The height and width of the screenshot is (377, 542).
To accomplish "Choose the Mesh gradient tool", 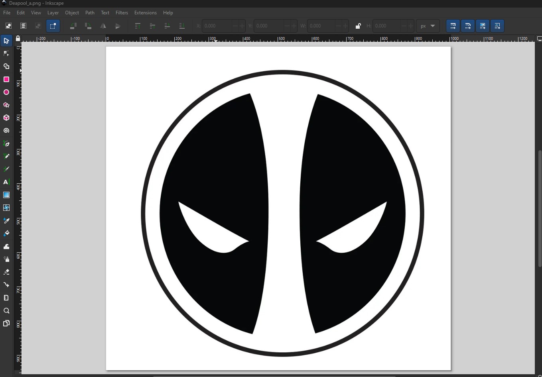I will coord(6,208).
